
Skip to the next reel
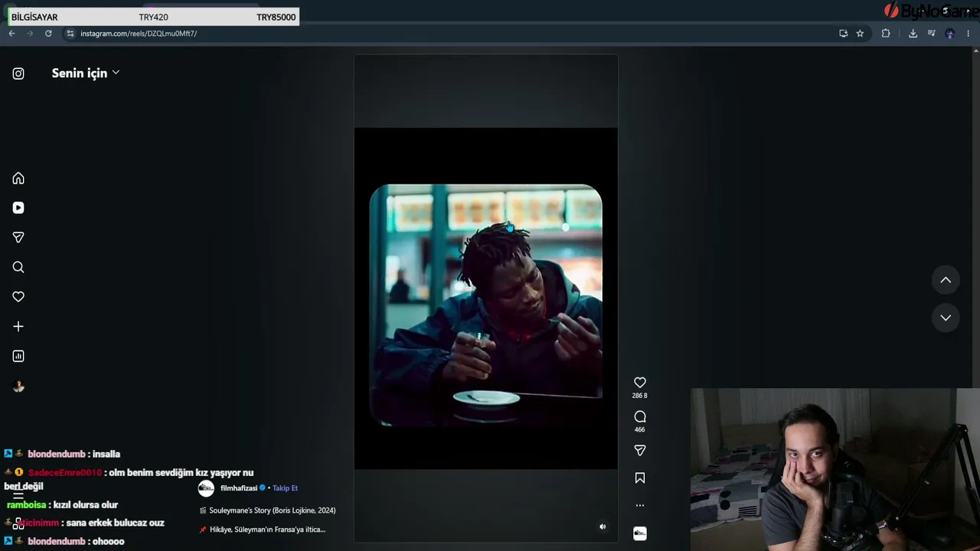(946, 318)
